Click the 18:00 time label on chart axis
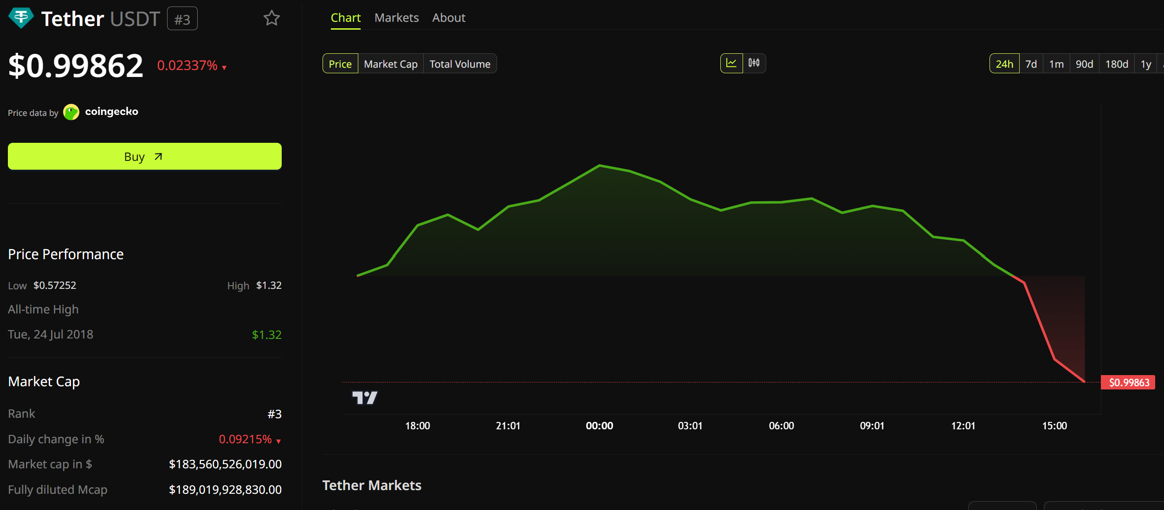1164x510 pixels. pyautogui.click(x=418, y=426)
